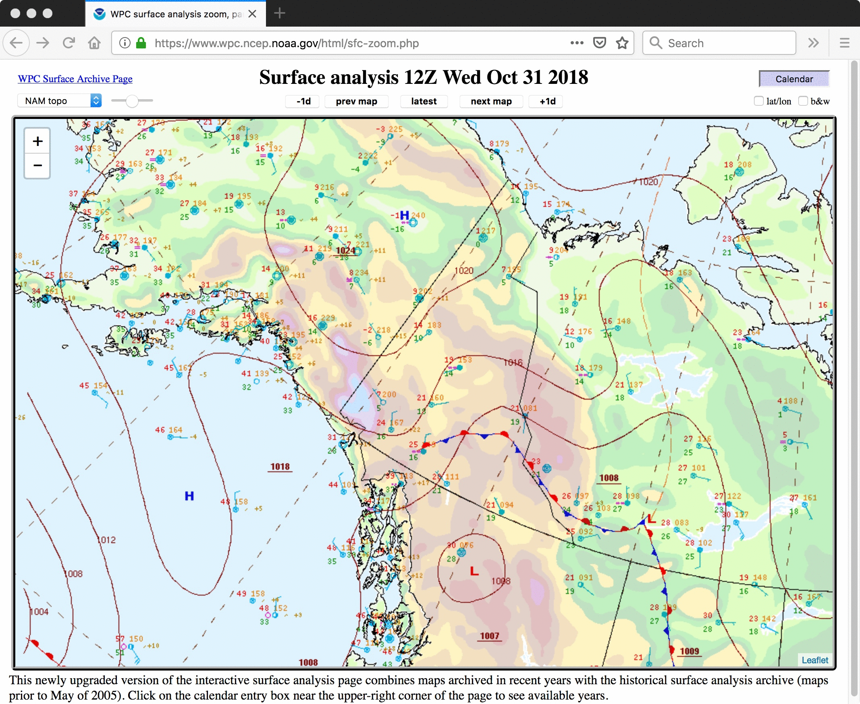The width and height of the screenshot is (860, 704).
Task: Select the WPC surface analysis zoom tab
Action: (x=175, y=14)
